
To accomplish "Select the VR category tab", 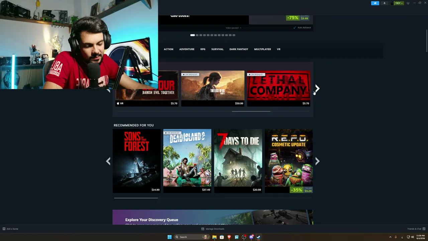I will tap(279, 49).
